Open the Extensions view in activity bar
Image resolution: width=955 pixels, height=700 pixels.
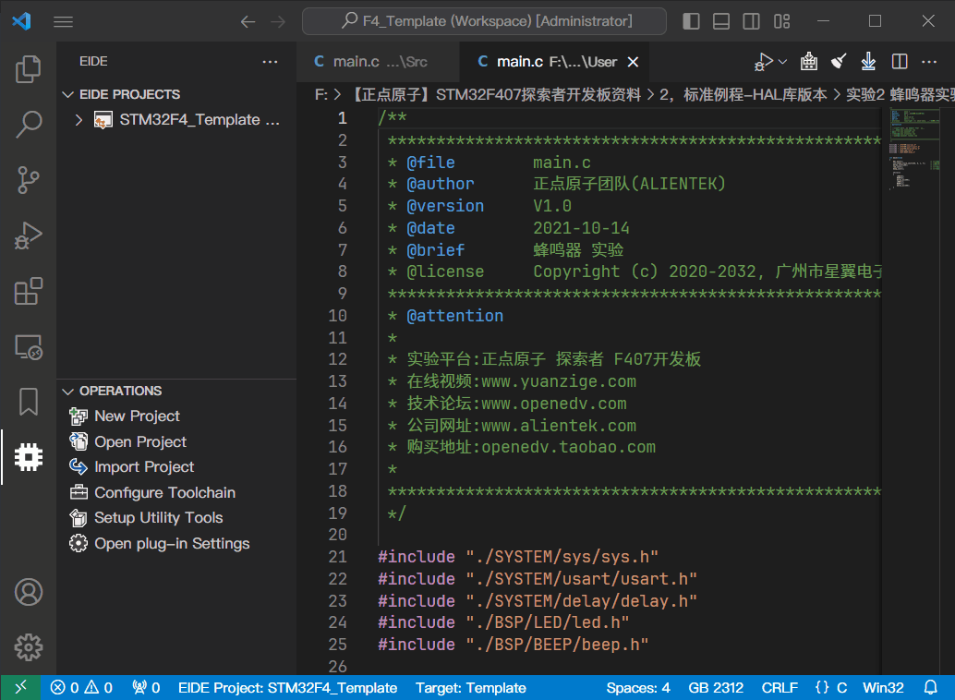[x=29, y=292]
